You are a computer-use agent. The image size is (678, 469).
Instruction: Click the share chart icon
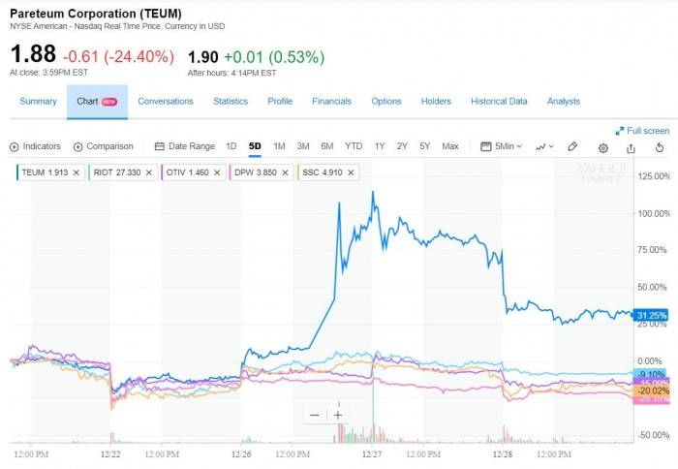point(631,148)
